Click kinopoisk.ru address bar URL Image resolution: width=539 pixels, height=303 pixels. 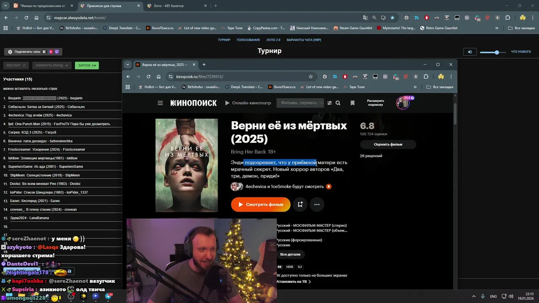pyautogui.click(x=200, y=77)
